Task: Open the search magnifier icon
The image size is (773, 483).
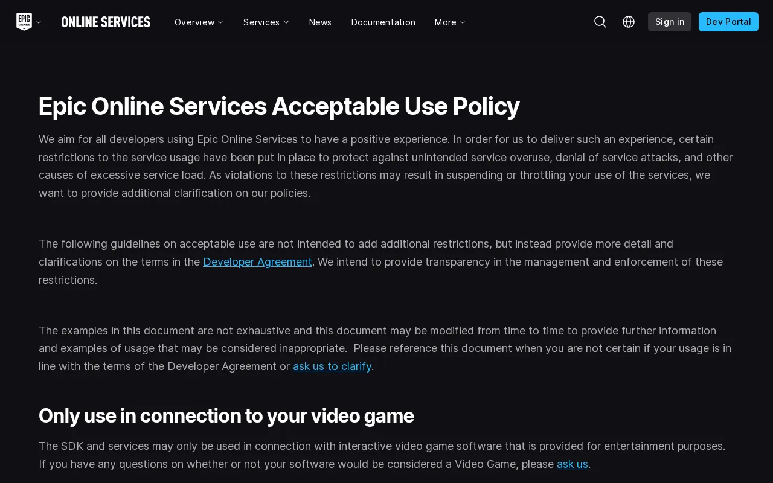Action: (x=600, y=22)
